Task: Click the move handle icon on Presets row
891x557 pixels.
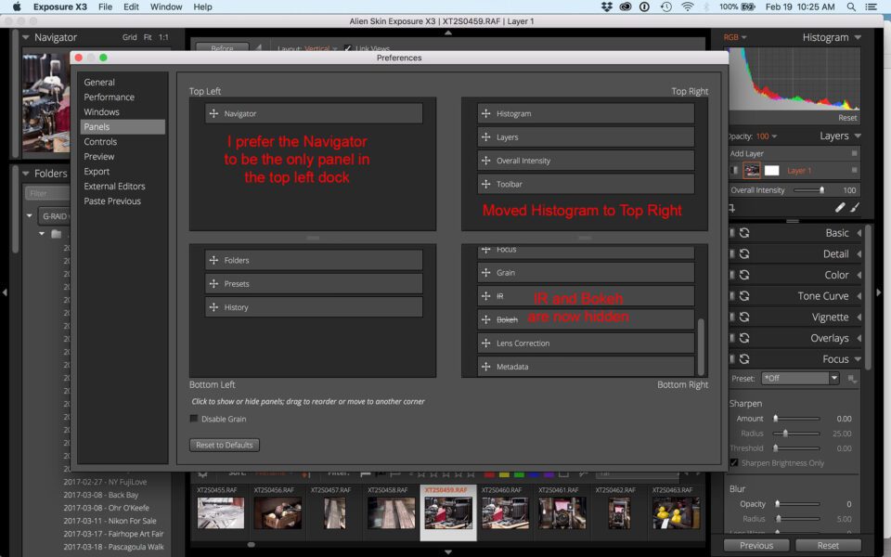Action: pyautogui.click(x=213, y=284)
